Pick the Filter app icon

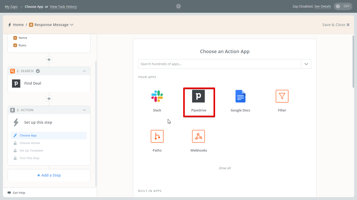click(x=282, y=96)
